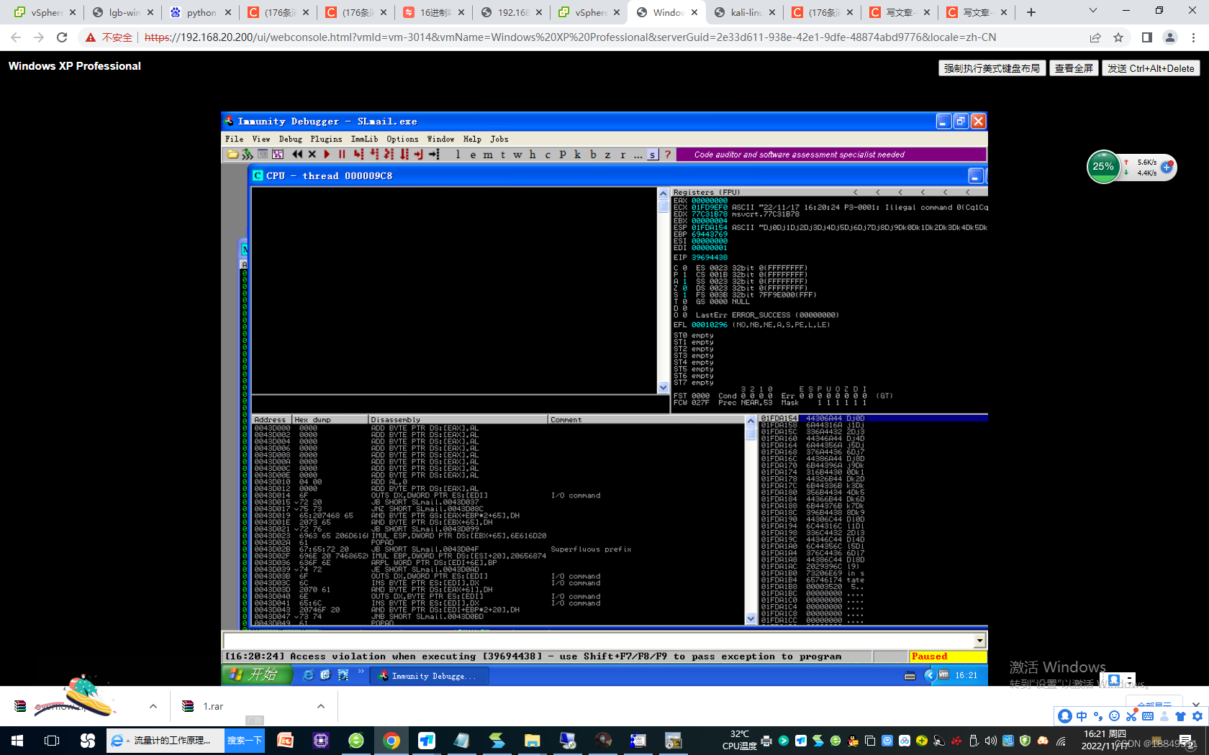Run program with red play icon
Viewport: 1209px width, 755px height.
coord(327,155)
